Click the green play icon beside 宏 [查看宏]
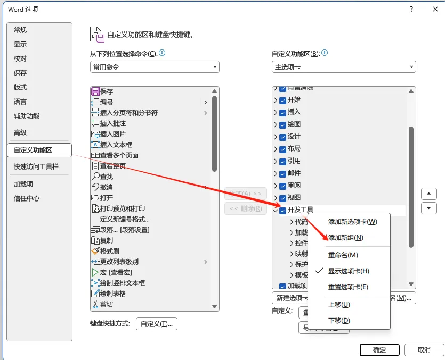 click(x=95, y=272)
